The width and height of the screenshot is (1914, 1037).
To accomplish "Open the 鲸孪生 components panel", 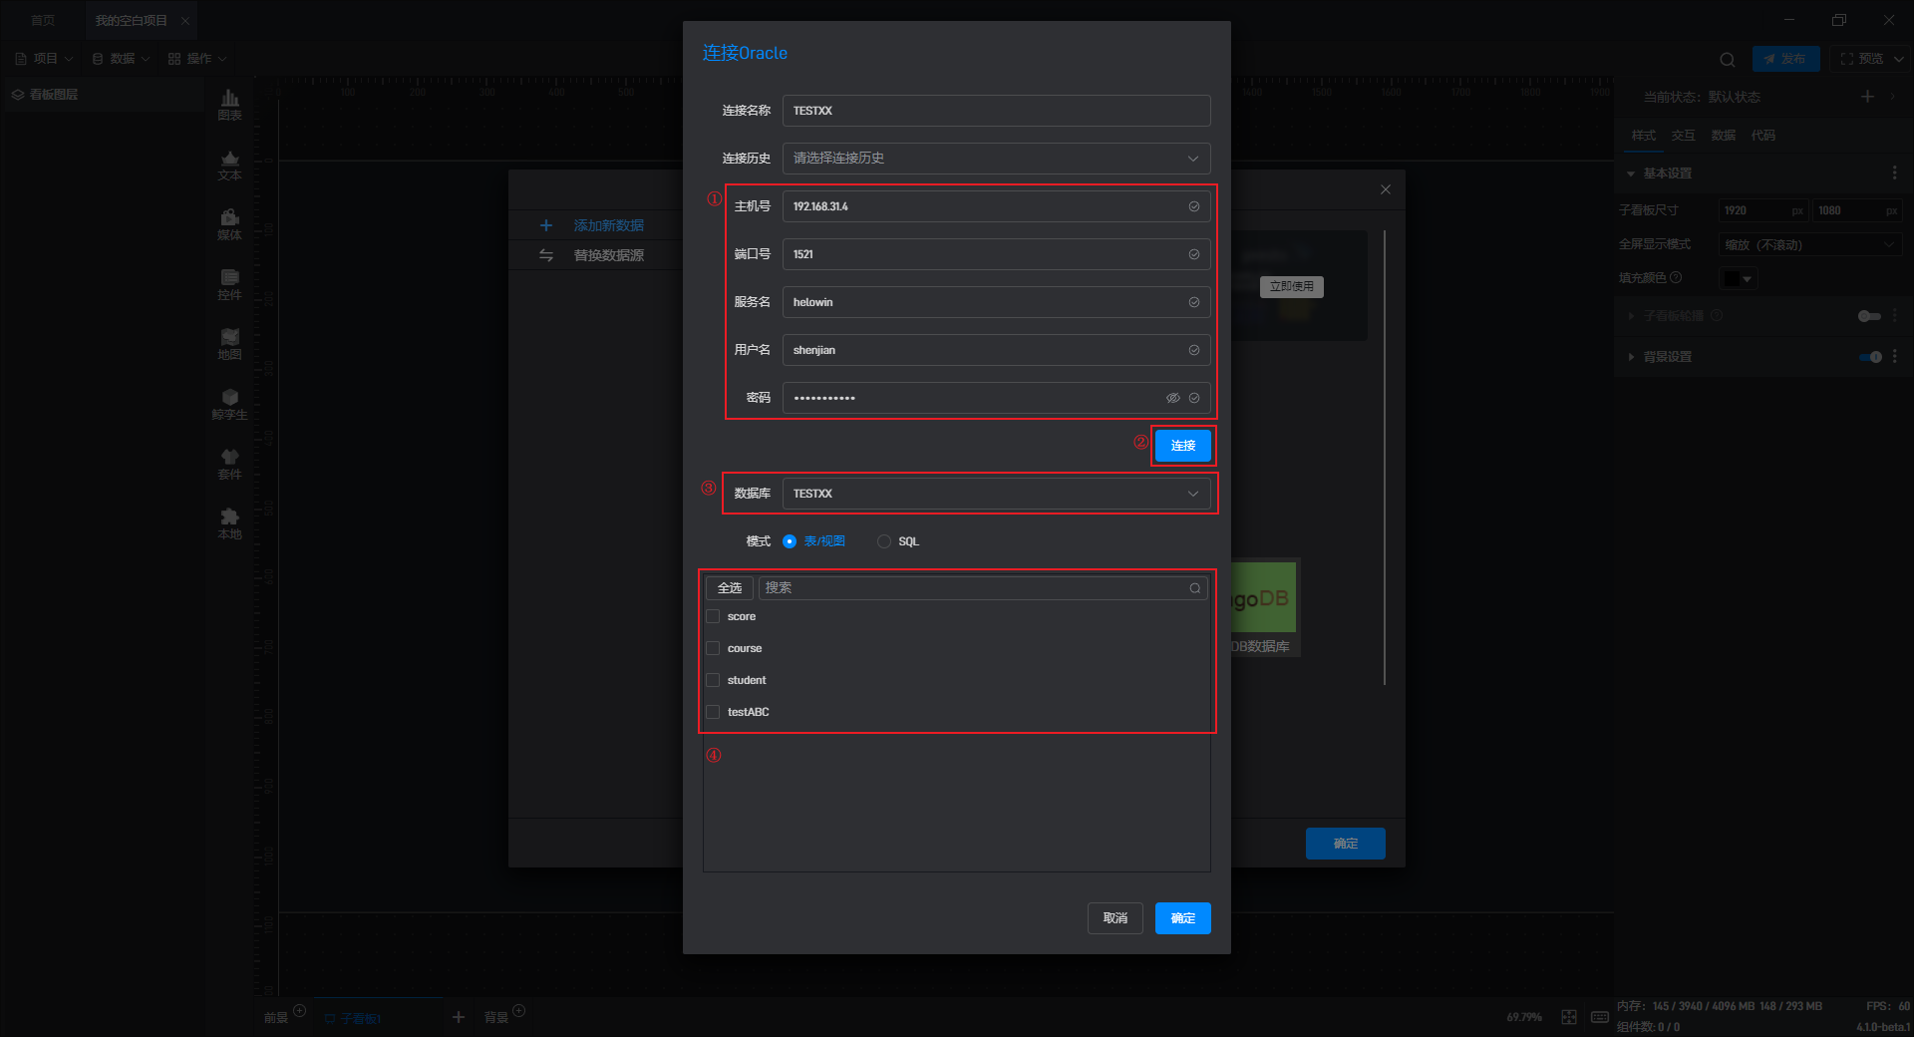I will click(x=229, y=404).
